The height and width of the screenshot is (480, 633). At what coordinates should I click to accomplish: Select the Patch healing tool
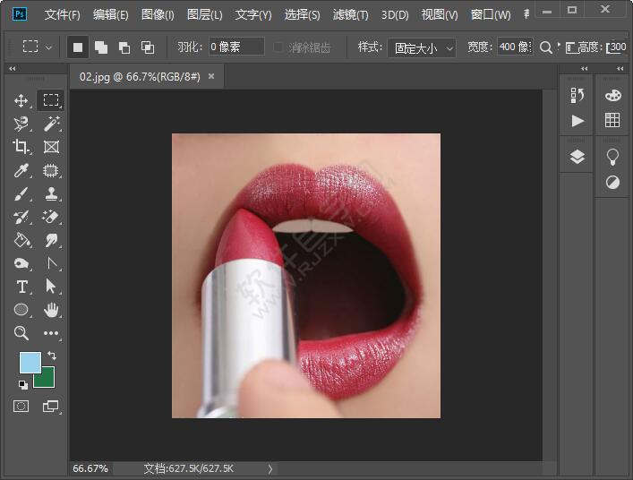tap(51, 170)
